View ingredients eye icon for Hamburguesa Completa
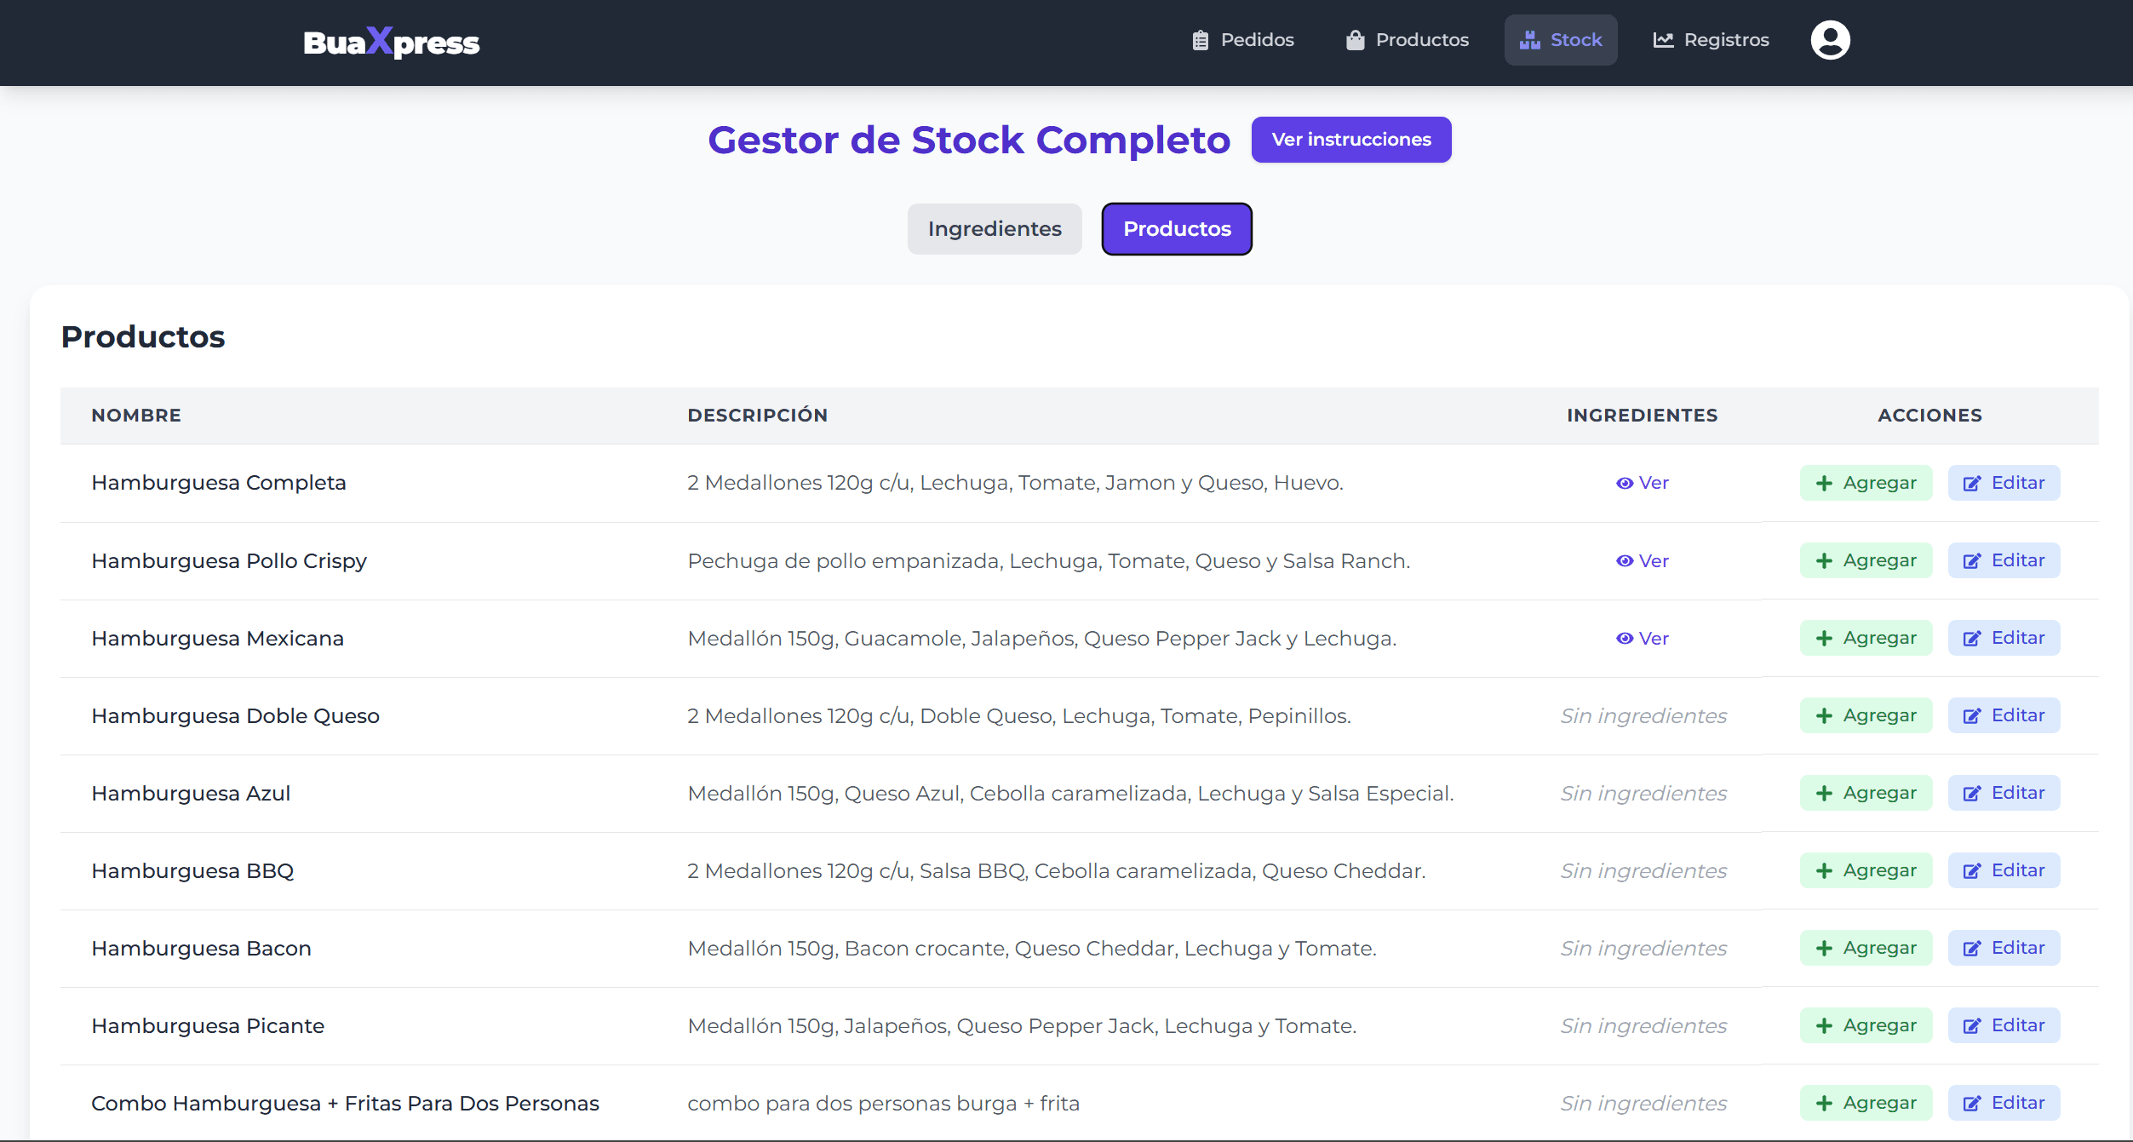This screenshot has height=1142, width=2133. tap(1625, 483)
